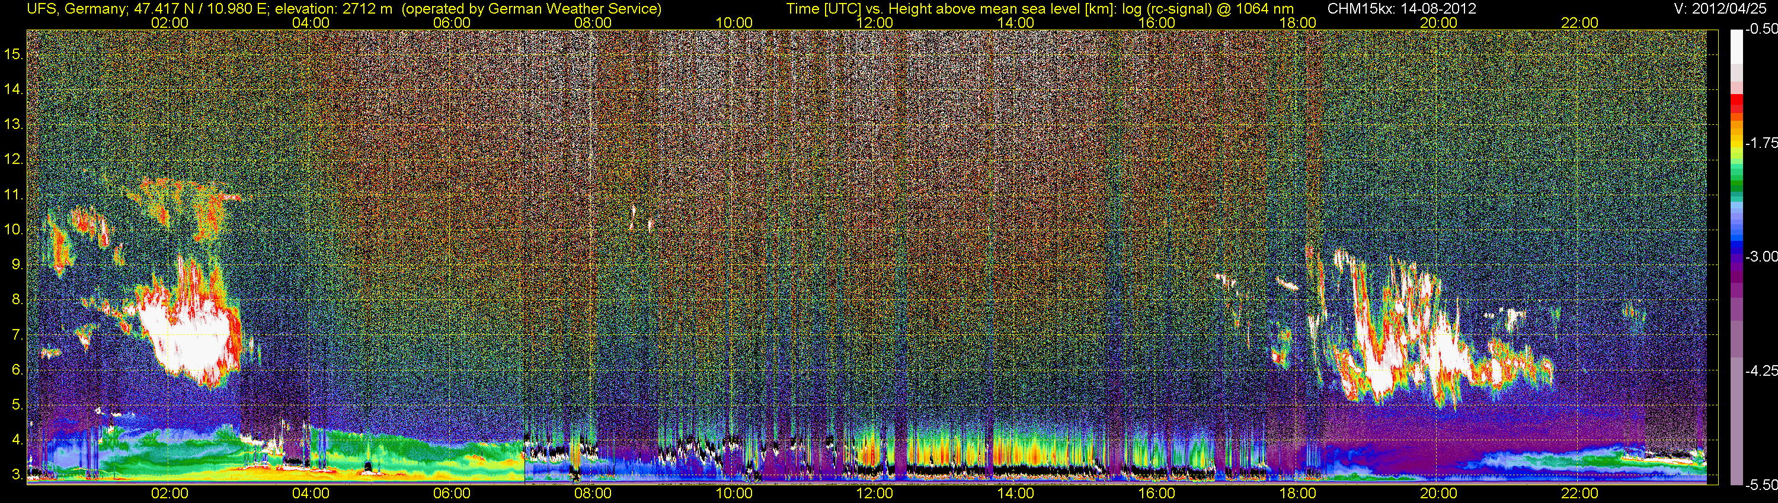Screen dimensions: 1778x503
Task: Click the '18:00' label on the bottom time axis
Action: point(1297,494)
